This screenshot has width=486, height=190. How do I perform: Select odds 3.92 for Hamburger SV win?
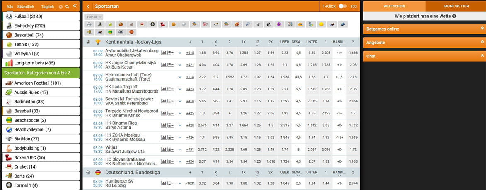(x=202, y=183)
